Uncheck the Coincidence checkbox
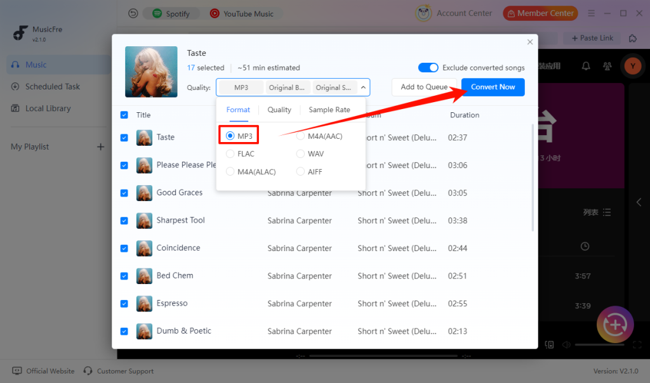 124,249
